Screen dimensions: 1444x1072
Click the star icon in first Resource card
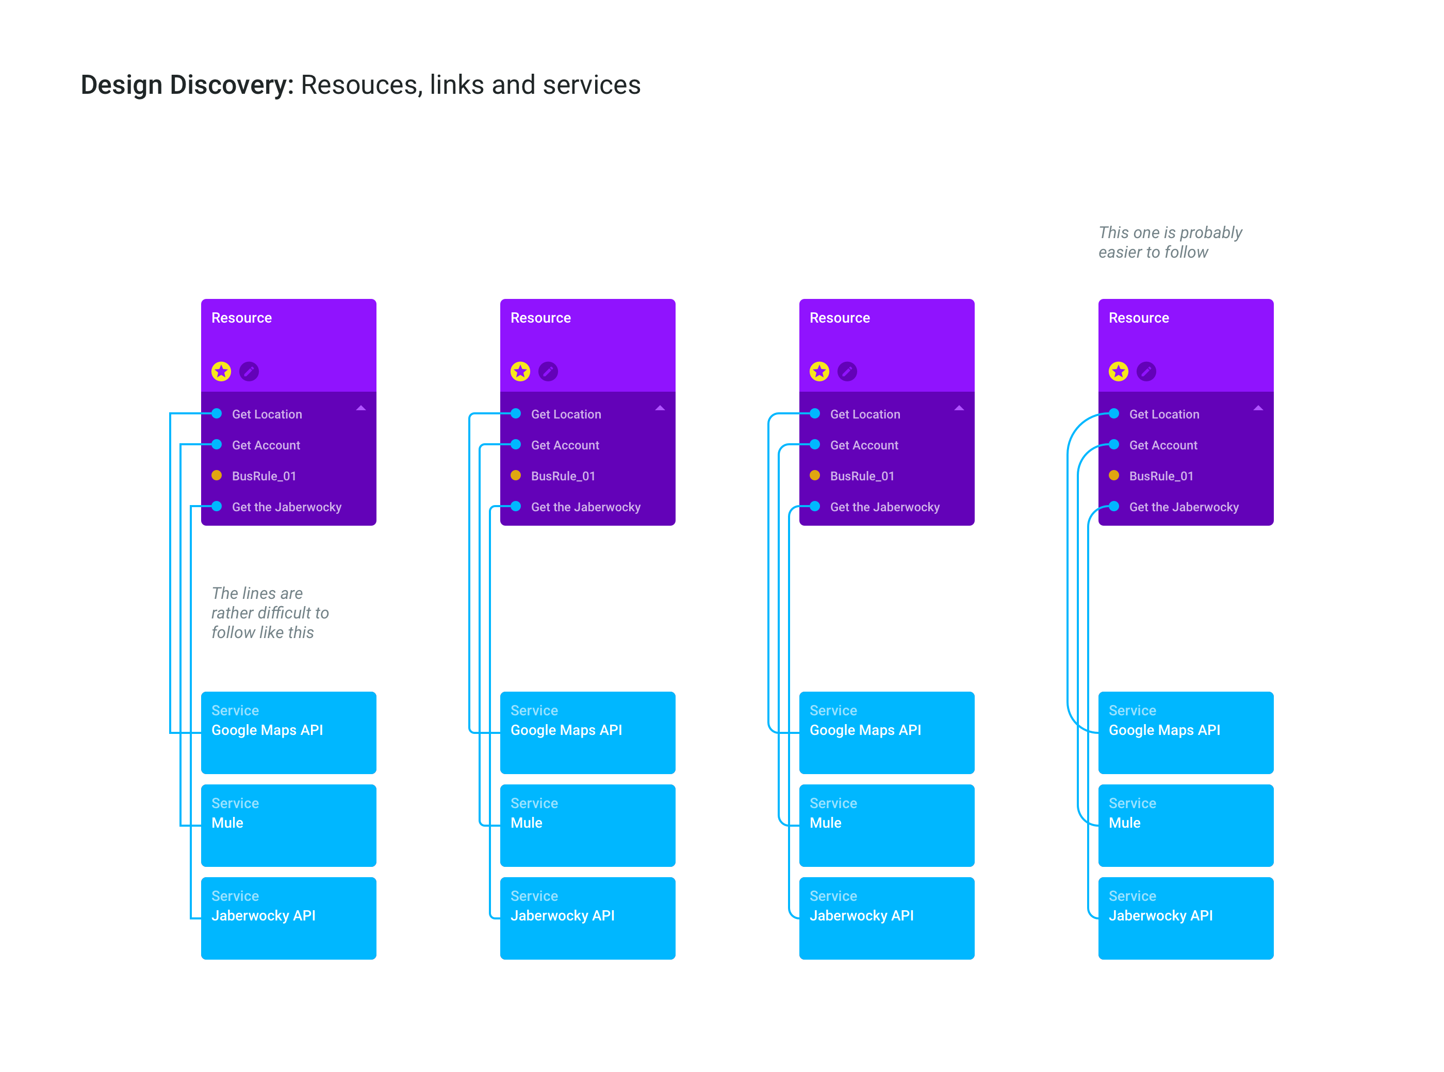(221, 371)
